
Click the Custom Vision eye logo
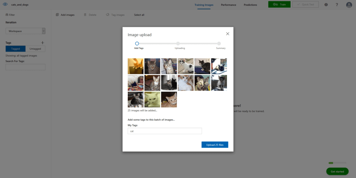point(5,4)
